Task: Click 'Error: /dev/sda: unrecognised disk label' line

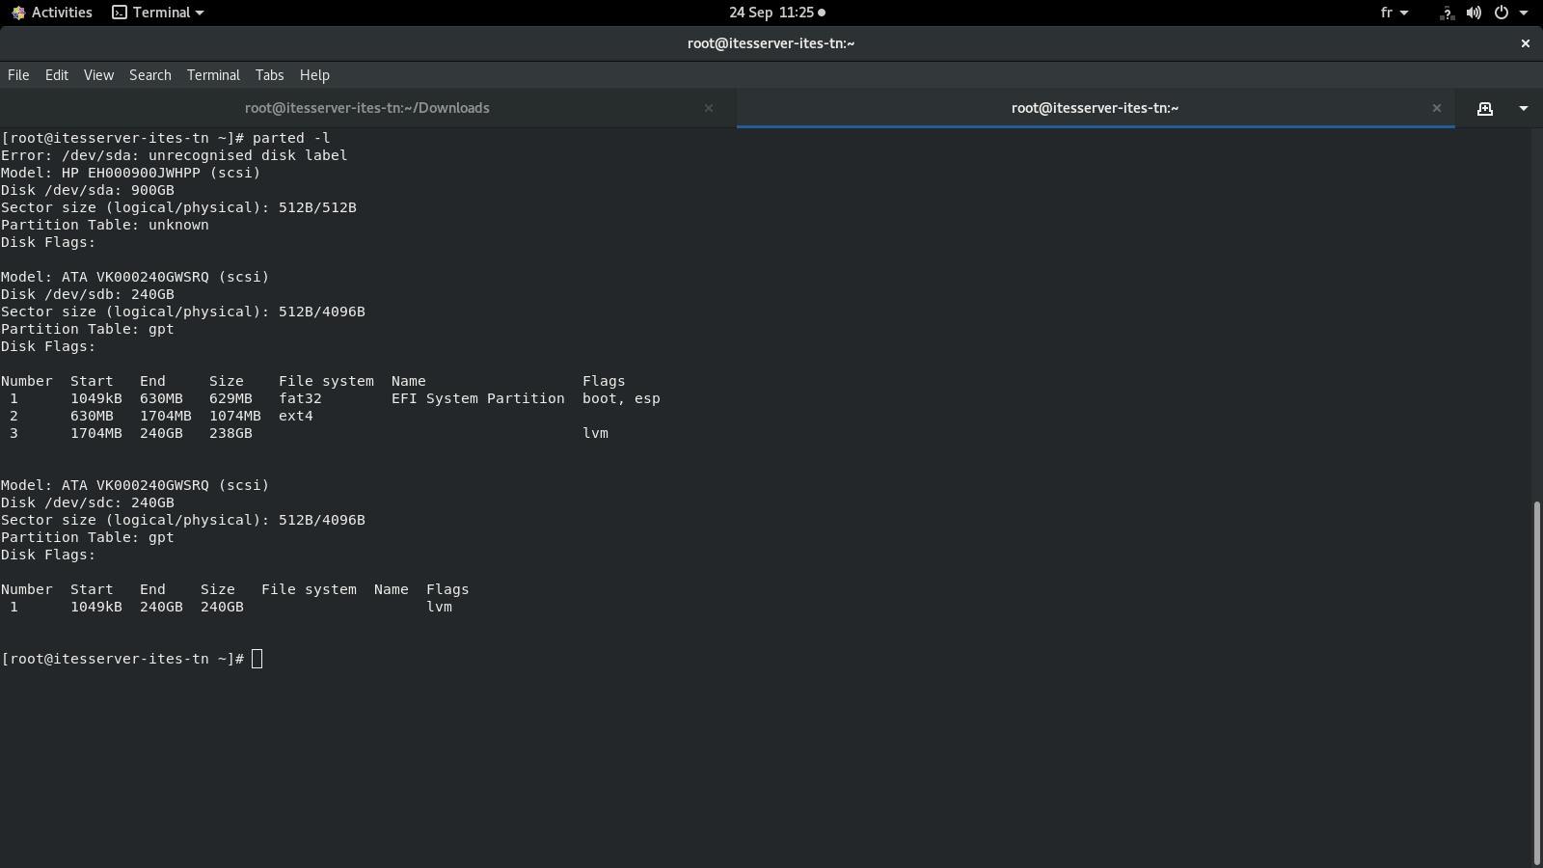Action: tap(175, 155)
